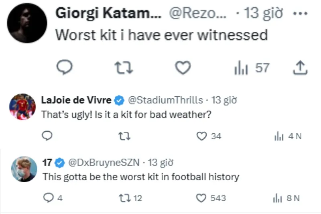Open LaJoie de Vivre's avatar
The height and width of the screenshot is (214, 321).
click(x=22, y=107)
